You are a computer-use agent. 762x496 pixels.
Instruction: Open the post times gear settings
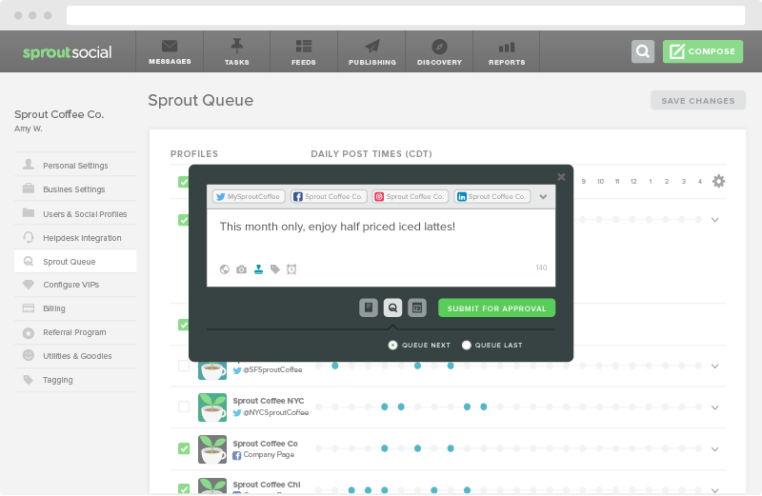click(x=719, y=181)
